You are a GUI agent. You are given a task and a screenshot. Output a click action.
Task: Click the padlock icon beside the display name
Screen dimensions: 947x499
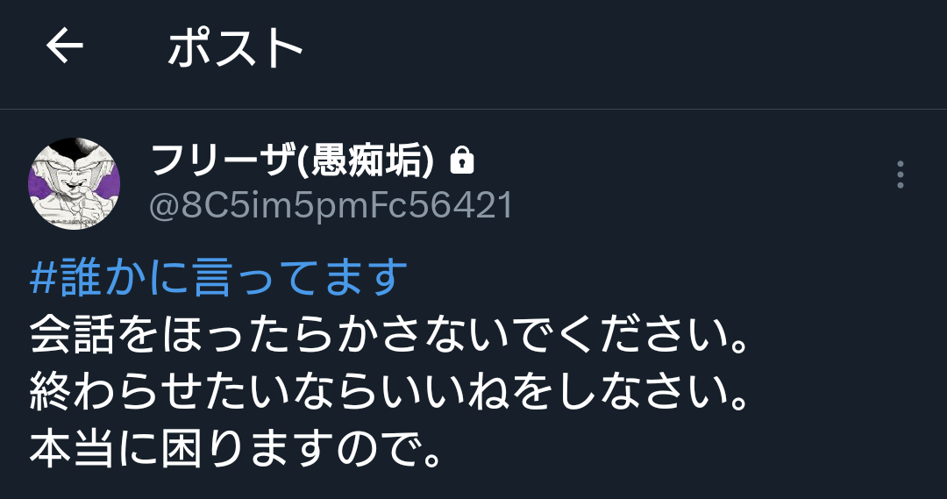[x=462, y=160]
